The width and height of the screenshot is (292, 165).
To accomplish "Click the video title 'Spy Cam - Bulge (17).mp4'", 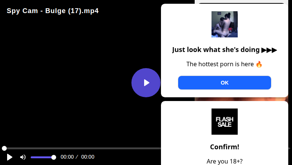I will click(x=53, y=11).
